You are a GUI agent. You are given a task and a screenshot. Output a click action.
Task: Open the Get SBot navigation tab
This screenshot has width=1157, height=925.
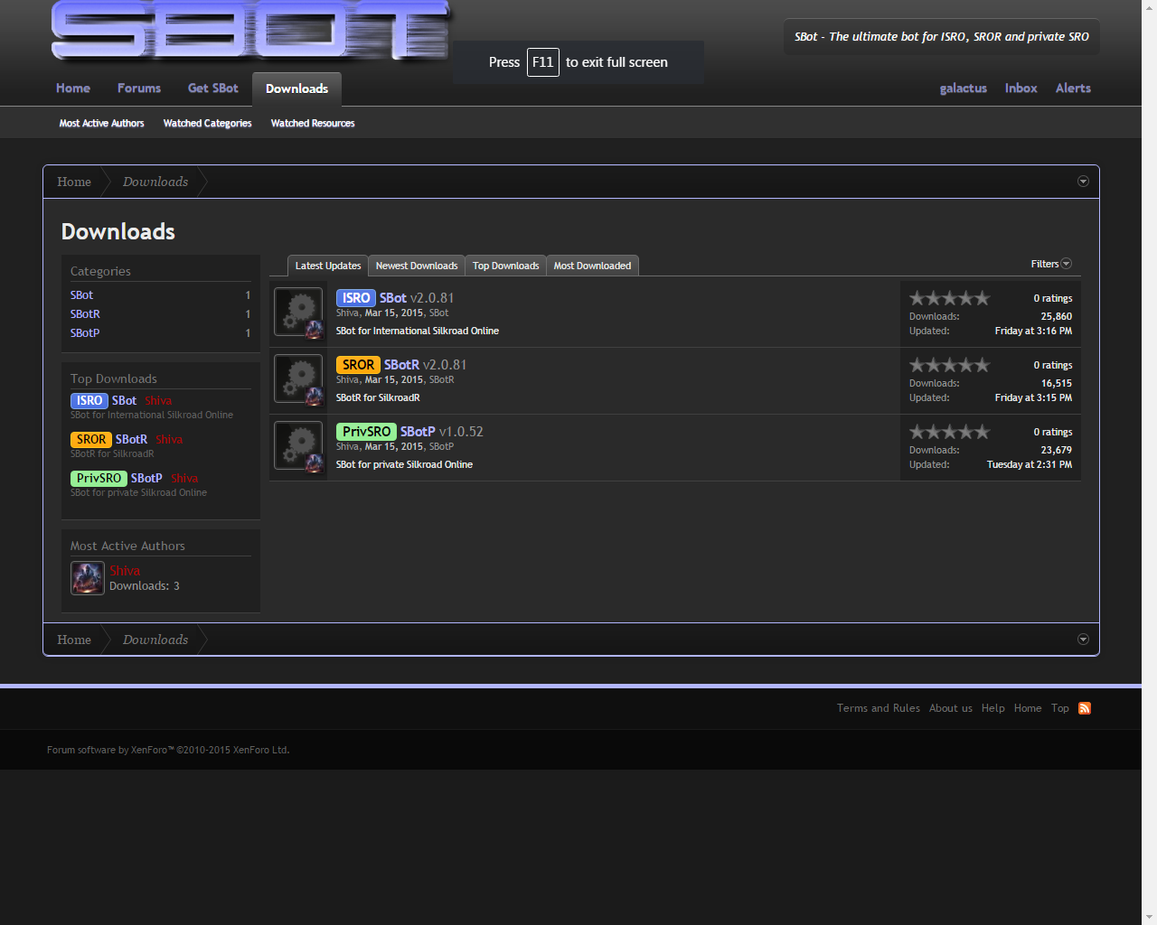[213, 89]
